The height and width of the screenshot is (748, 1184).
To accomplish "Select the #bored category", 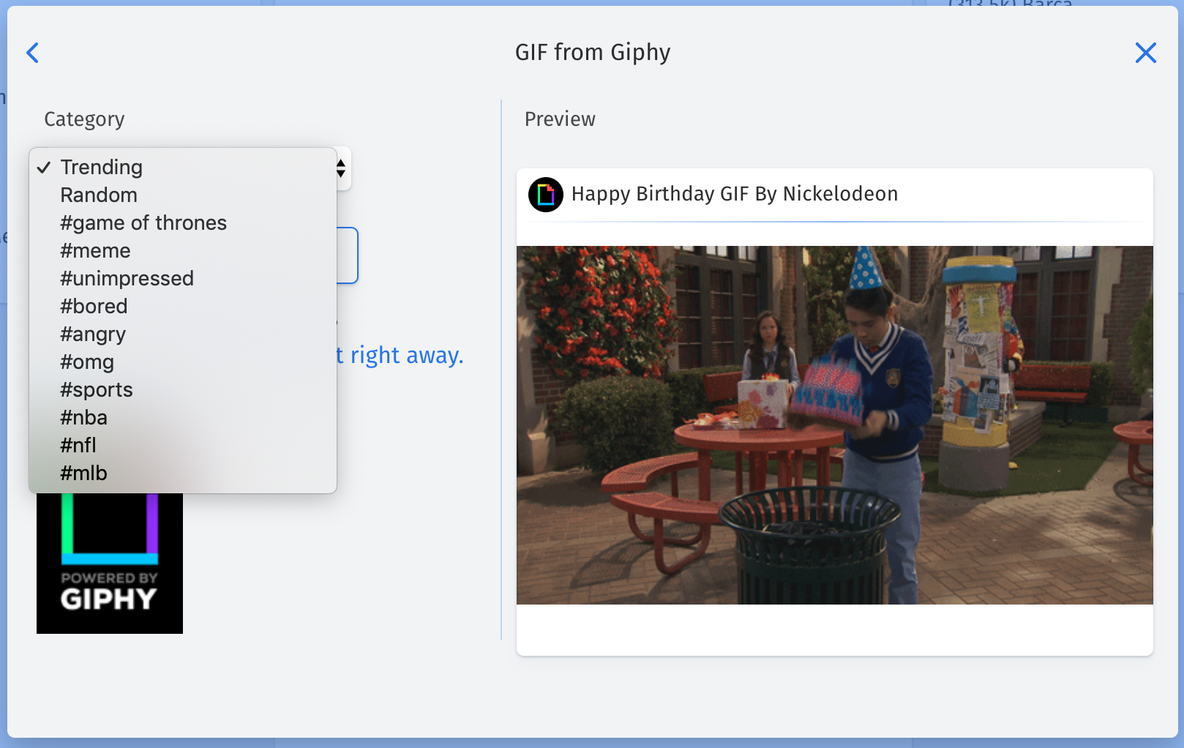I will coord(182,306).
